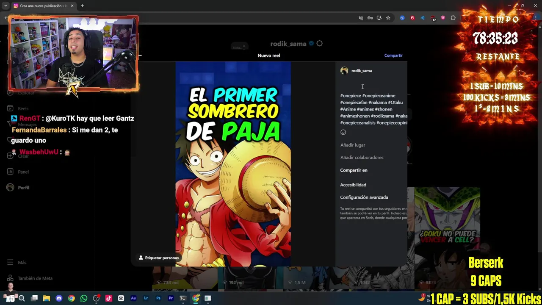Click the Luffy reel preview thumbnail
Screen dimensions: 542x305
click(x=233, y=164)
